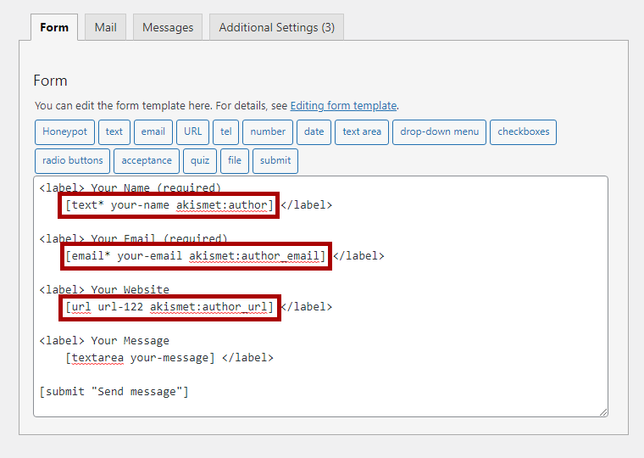The width and height of the screenshot is (644, 458).
Task: Click the 'Your Message' label line
Action: [104, 340]
